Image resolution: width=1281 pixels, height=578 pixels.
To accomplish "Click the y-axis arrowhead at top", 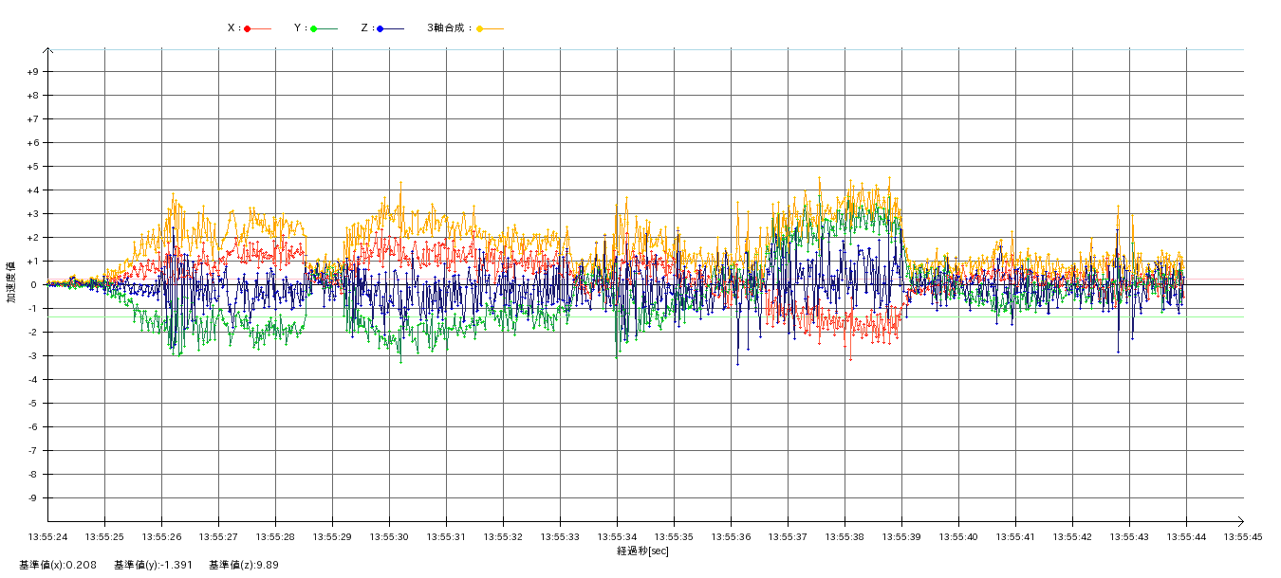I will pyautogui.click(x=48, y=50).
